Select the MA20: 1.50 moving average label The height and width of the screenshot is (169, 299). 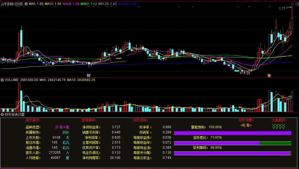71,4
